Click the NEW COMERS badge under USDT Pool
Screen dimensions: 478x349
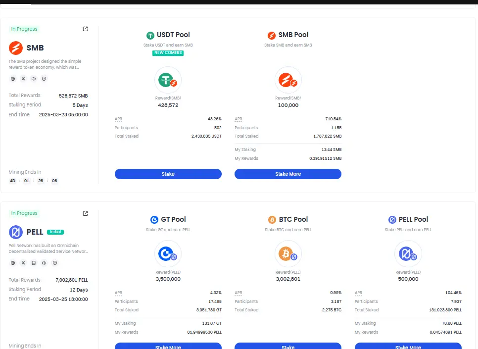168,53
